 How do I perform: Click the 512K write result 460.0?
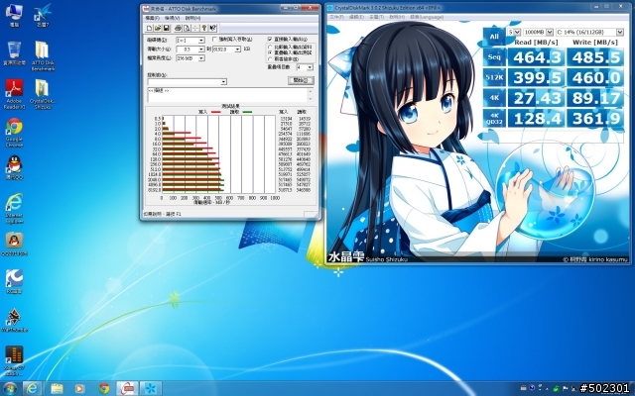click(x=595, y=77)
